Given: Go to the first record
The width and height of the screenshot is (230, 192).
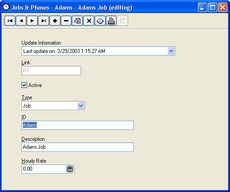Looking at the screenshot, I should pos(10,21).
